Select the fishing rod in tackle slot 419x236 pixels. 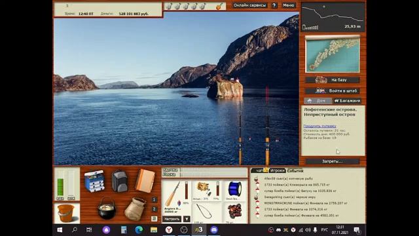point(172,195)
